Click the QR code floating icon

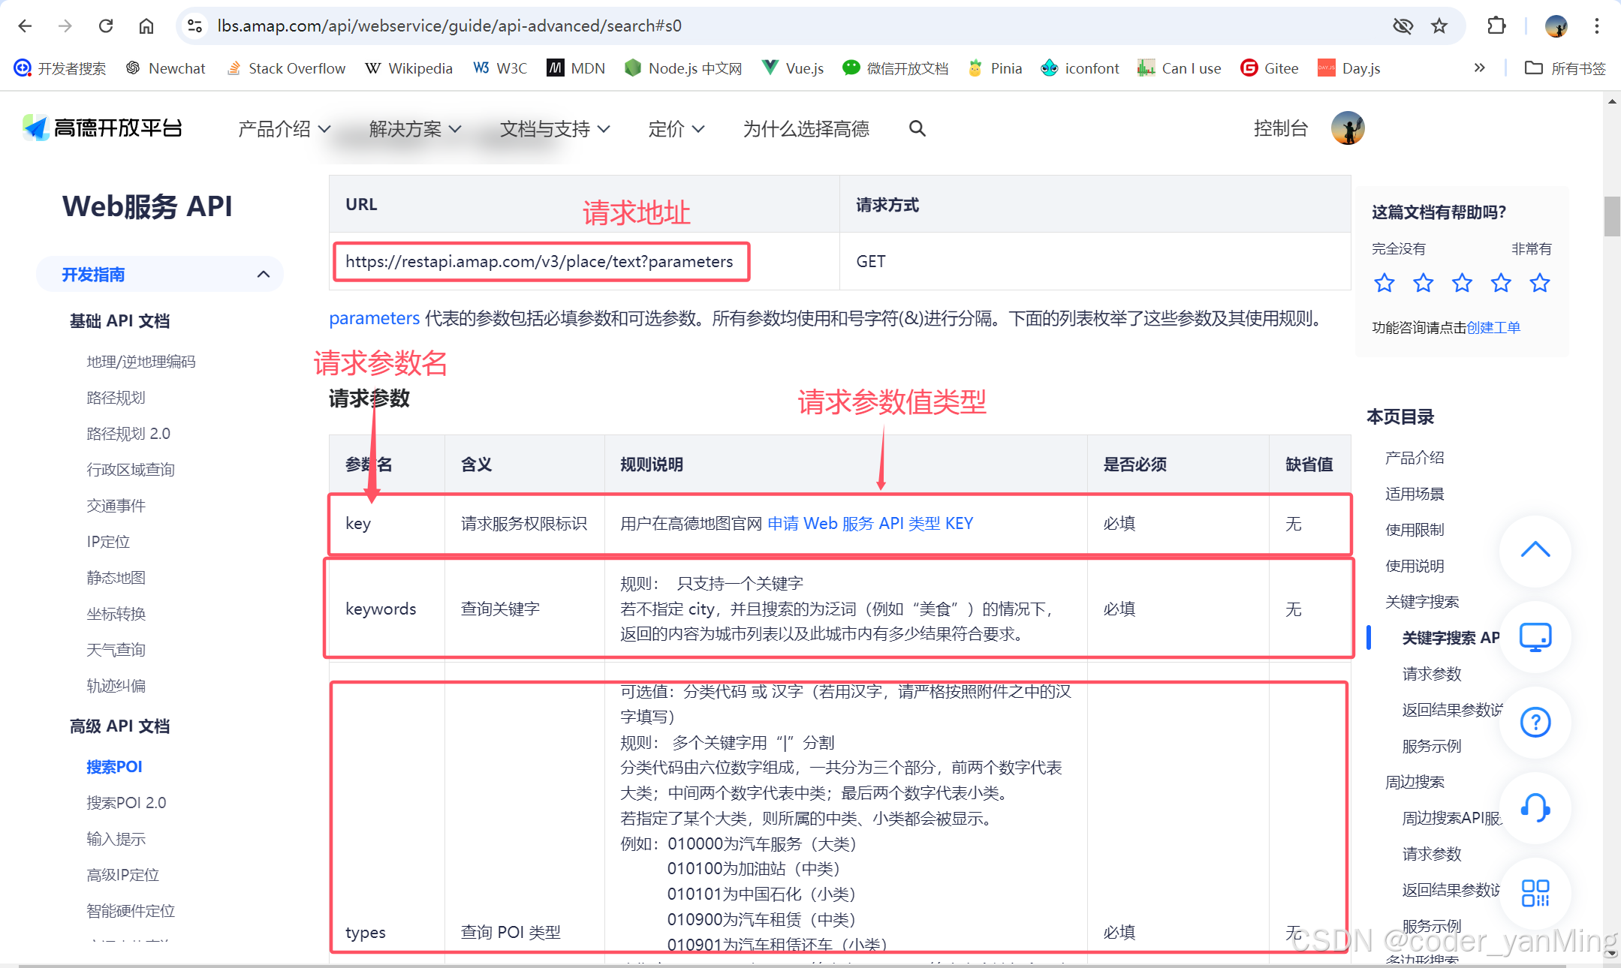(1535, 893)
